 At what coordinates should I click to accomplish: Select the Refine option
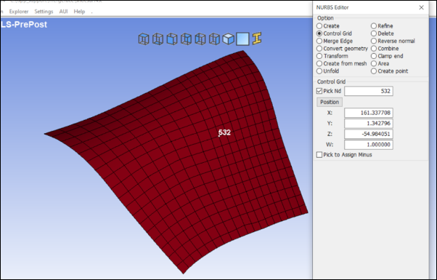[x=382, y=26]
